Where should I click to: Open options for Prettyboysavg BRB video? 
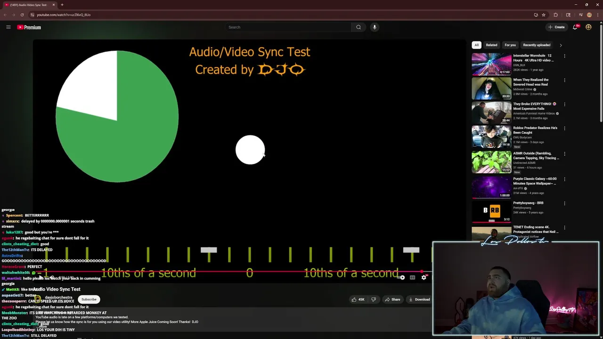click(564, 203)
